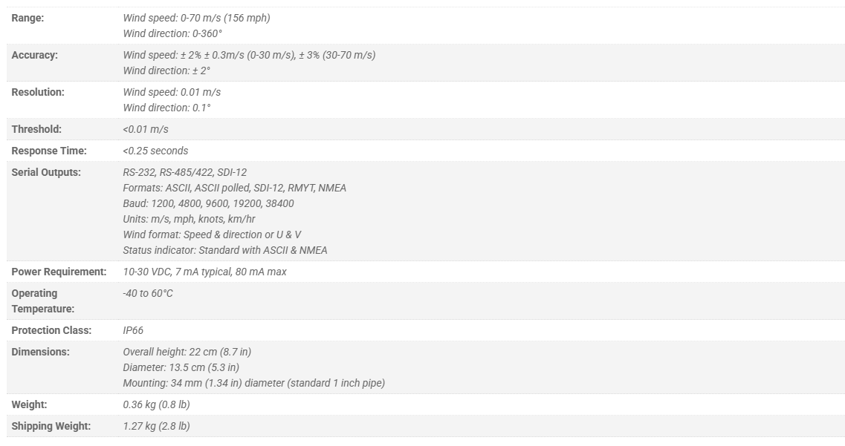Viewport: 845px width, 446px height.
Task: Click the Serial Outputs: label
Action: point(46,172)
